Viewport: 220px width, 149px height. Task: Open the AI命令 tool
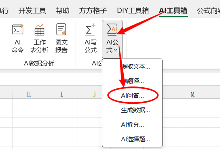pyautogui.click(x=18, y=38)
